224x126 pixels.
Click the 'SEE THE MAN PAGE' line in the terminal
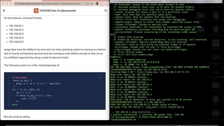pos(160,67)
